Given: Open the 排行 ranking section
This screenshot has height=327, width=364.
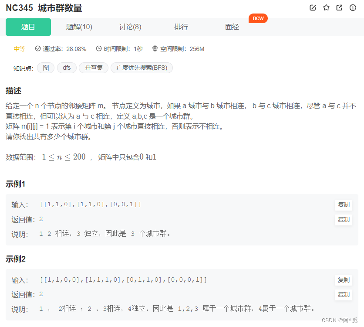Looking at the screenshot, I should coord(181,27).
